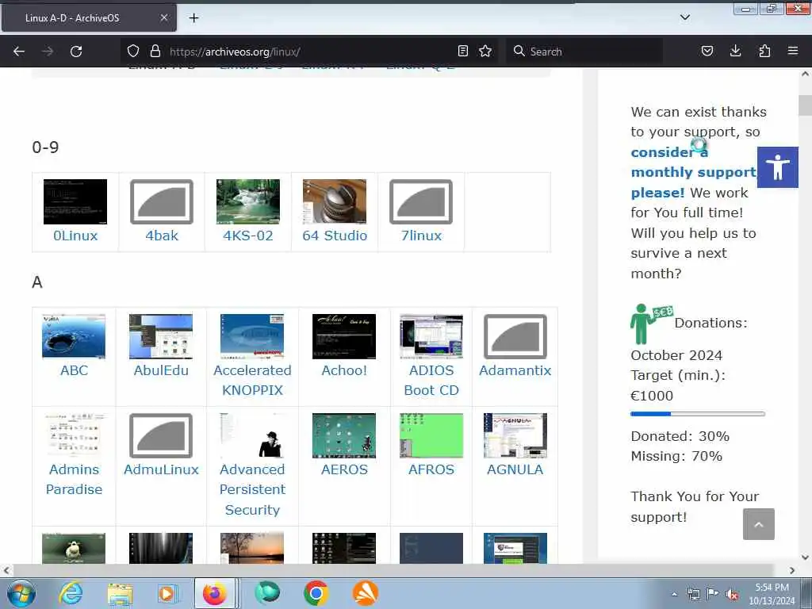
Task: Open the Accelerated KNOPPIX link
Action: pyautogui.click(x=252, y=380)
